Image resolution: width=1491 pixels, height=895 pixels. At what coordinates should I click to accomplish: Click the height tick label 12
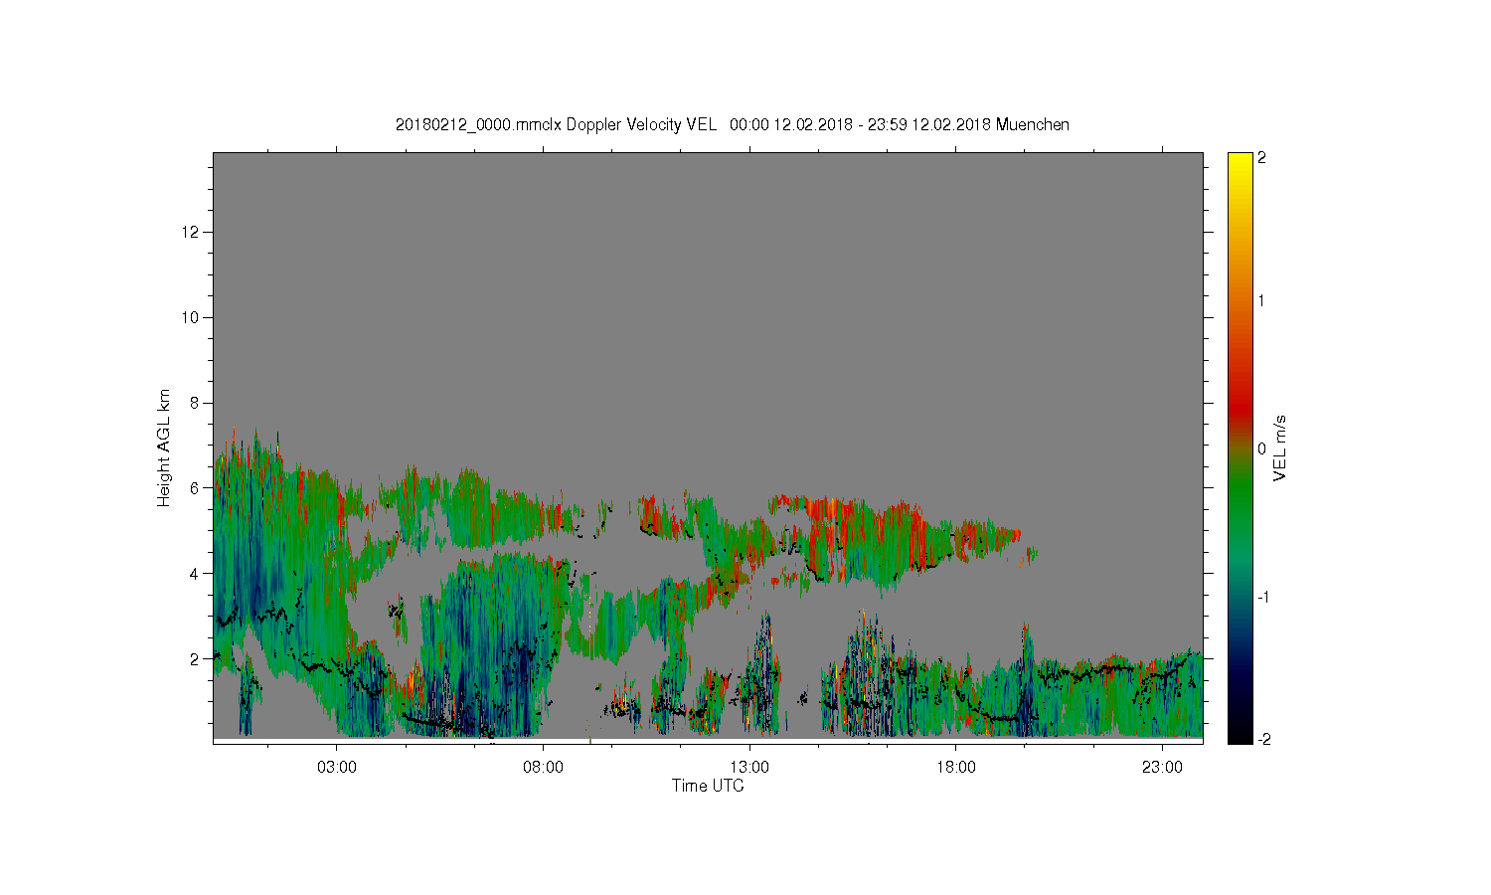[191, 232]
